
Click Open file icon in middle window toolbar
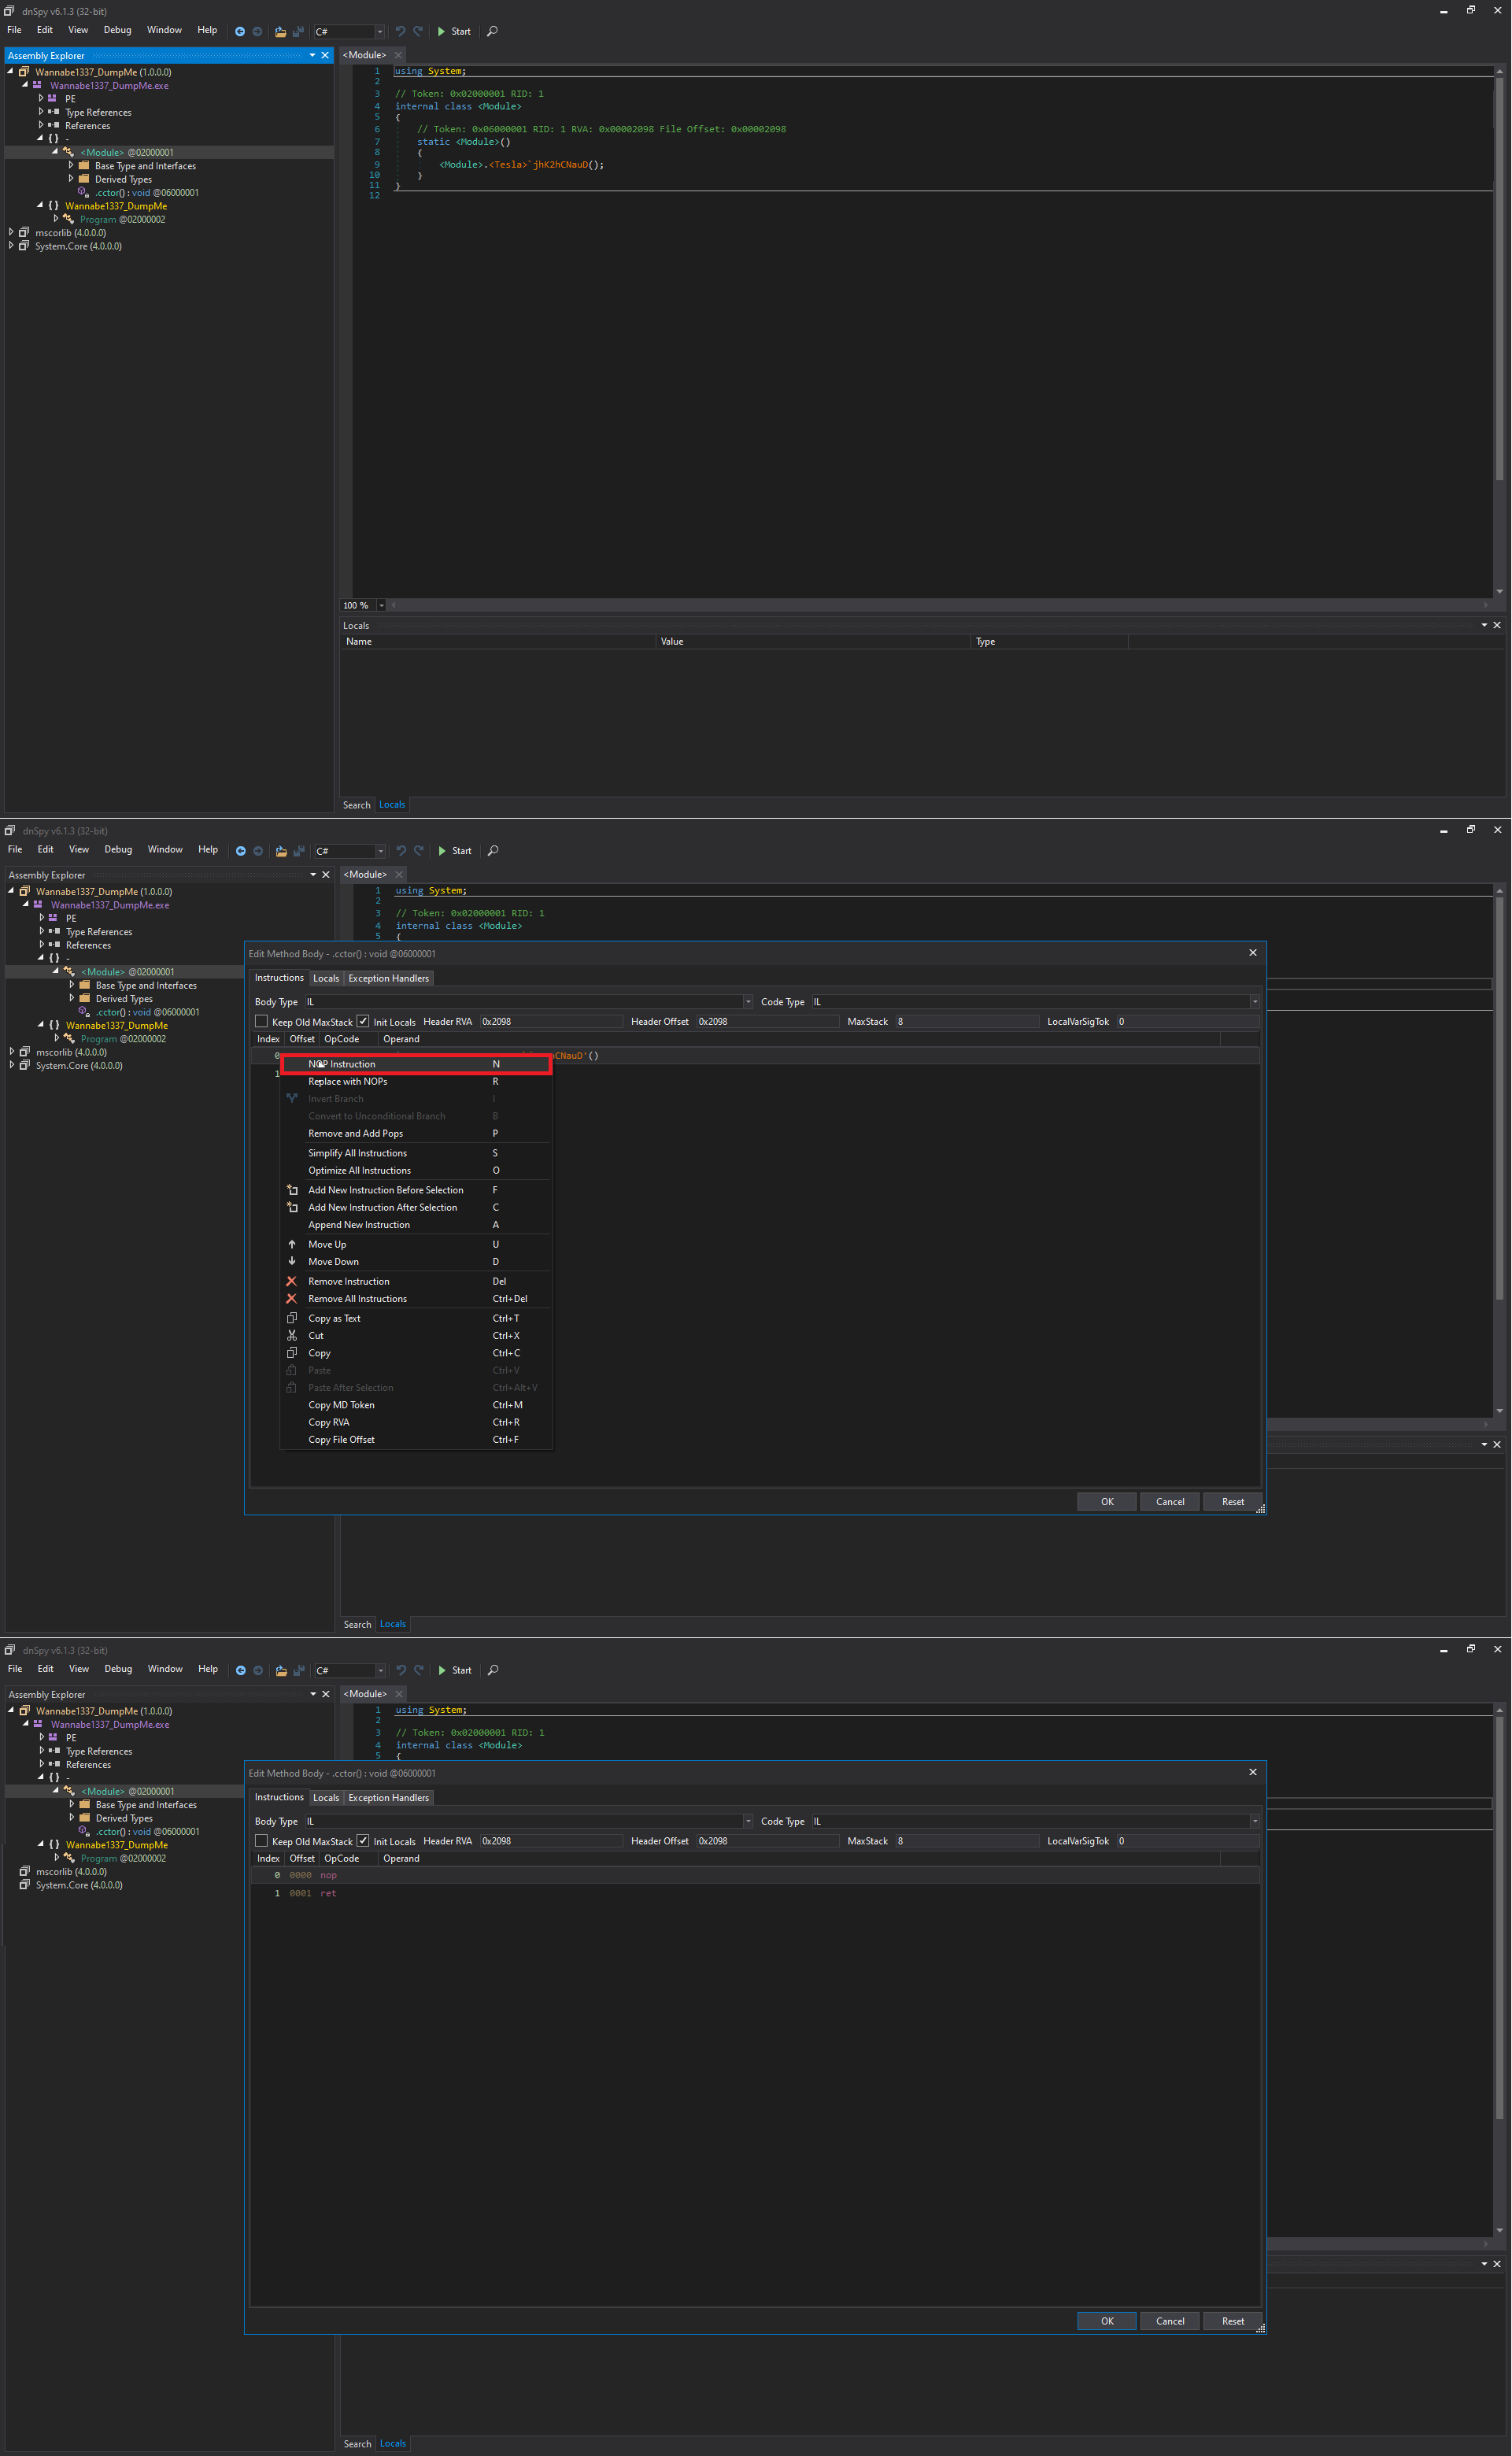tap(281, 851)
